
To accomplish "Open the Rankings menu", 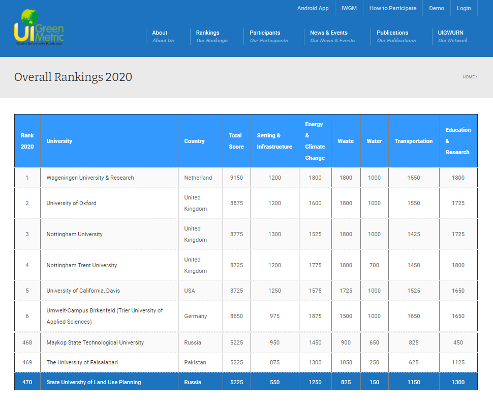I will (x=211, y=37).
